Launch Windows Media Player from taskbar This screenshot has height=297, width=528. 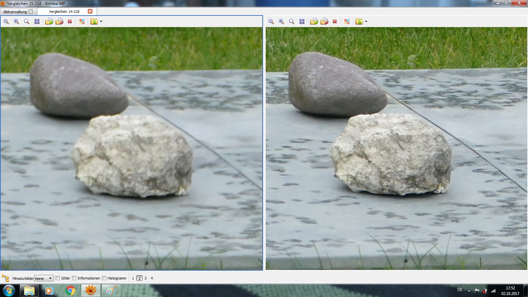pyautogui.click(x=49, y=291)
